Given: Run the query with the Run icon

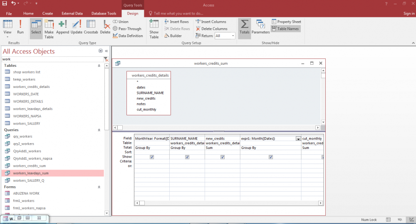Looking at the screenshot, I should pyautogui.click(x=20, y=27).
